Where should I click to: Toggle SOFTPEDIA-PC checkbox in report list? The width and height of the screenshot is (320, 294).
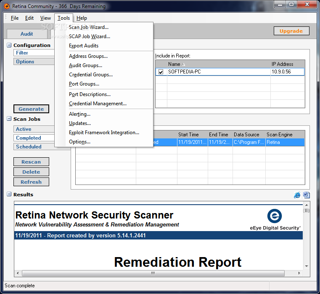(x=161, y=72)
